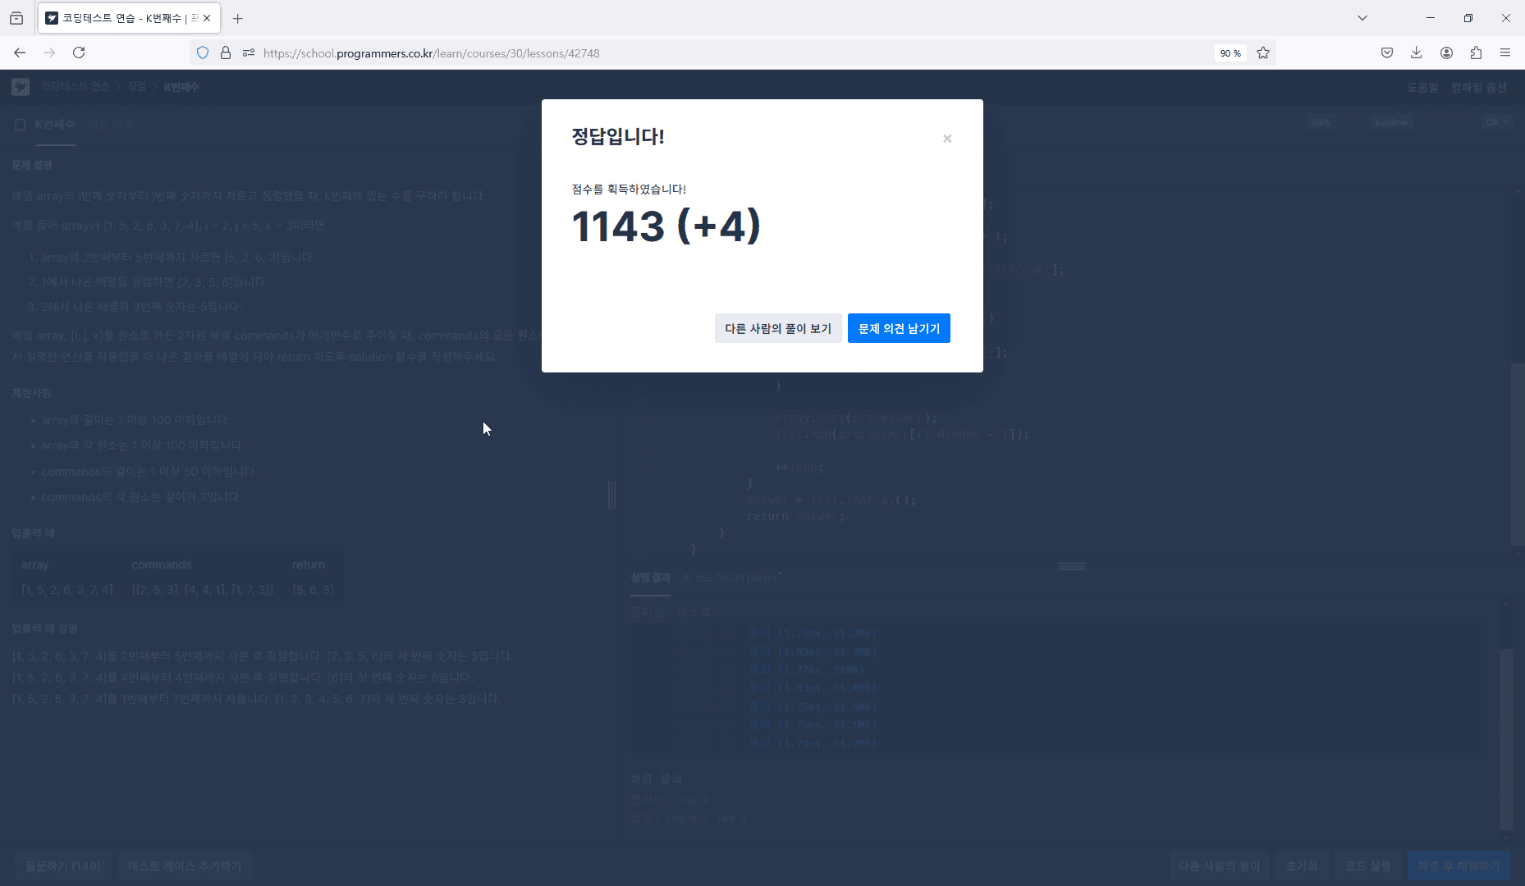This screenshot has height=886, width=1525.
Task: Click the test result 통과 (1.75ms, 31.3MB)
Action: 813,633
